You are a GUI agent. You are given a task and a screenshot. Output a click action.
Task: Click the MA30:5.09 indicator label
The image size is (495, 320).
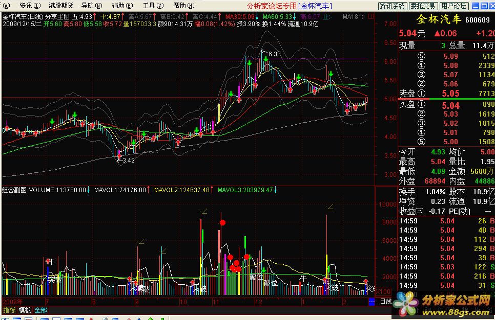pyautogui.click(x=240, y=17)
